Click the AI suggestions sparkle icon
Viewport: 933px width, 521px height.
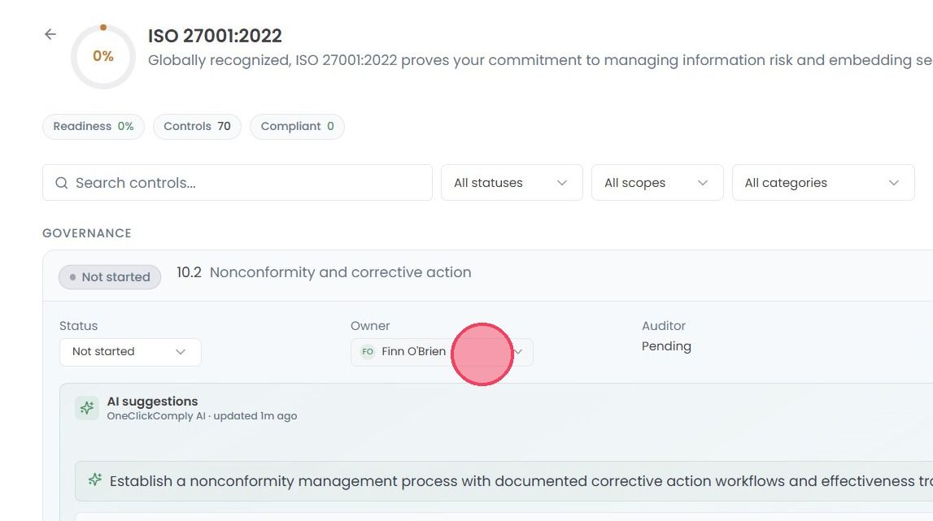[x=87, y=408]
